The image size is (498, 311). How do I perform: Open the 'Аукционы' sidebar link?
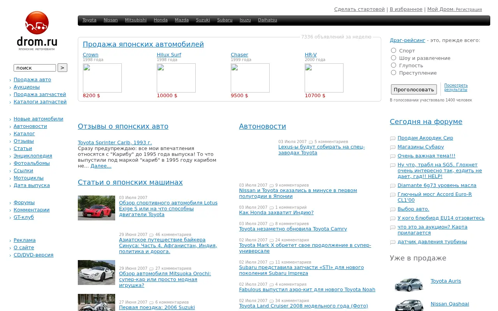tap(27, 87)
